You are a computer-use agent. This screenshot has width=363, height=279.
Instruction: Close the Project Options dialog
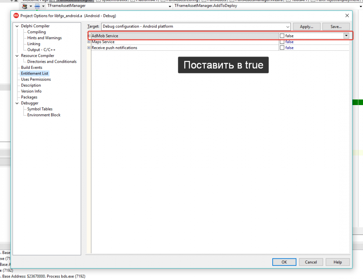pyautogui.click(x=347, y=16)
